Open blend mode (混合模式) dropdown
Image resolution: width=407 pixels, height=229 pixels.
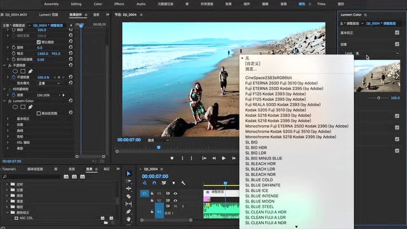coord(49,83)
